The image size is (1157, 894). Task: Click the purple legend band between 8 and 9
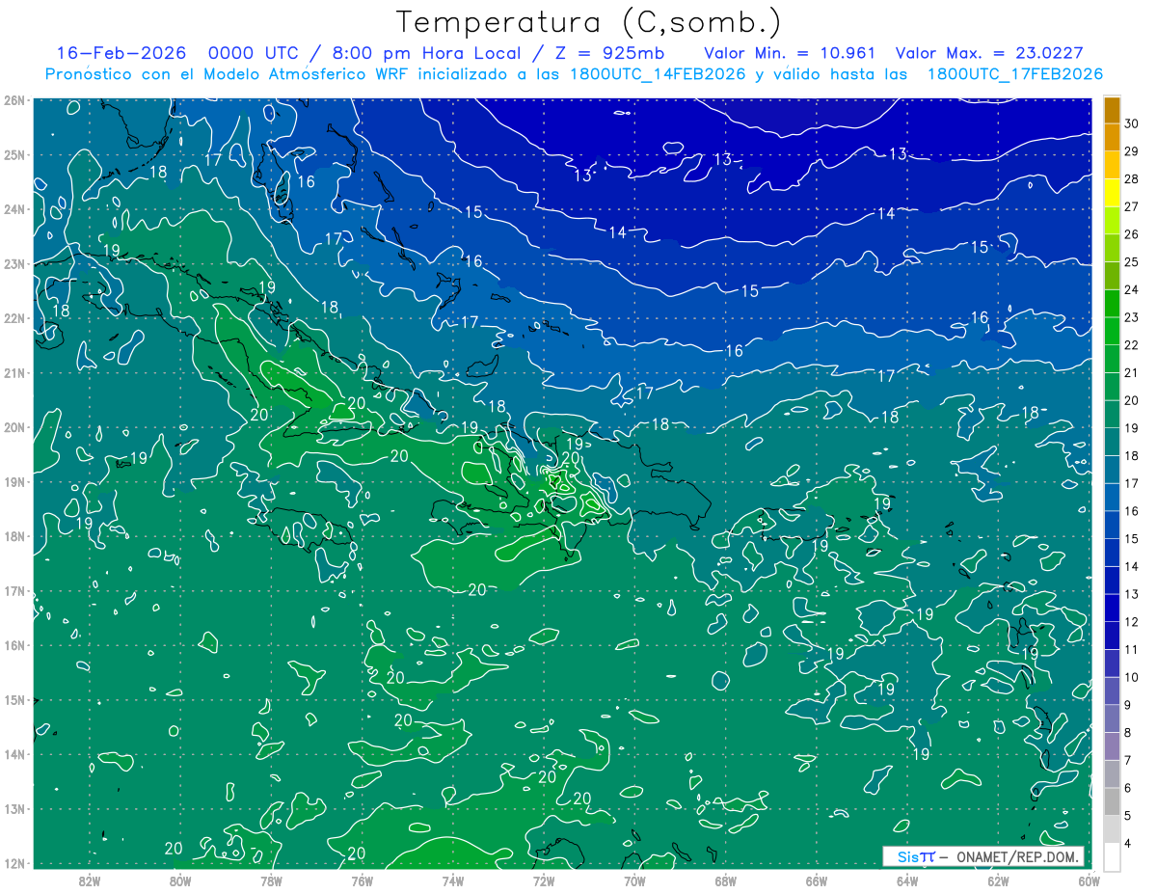(x=1112, y=718)
